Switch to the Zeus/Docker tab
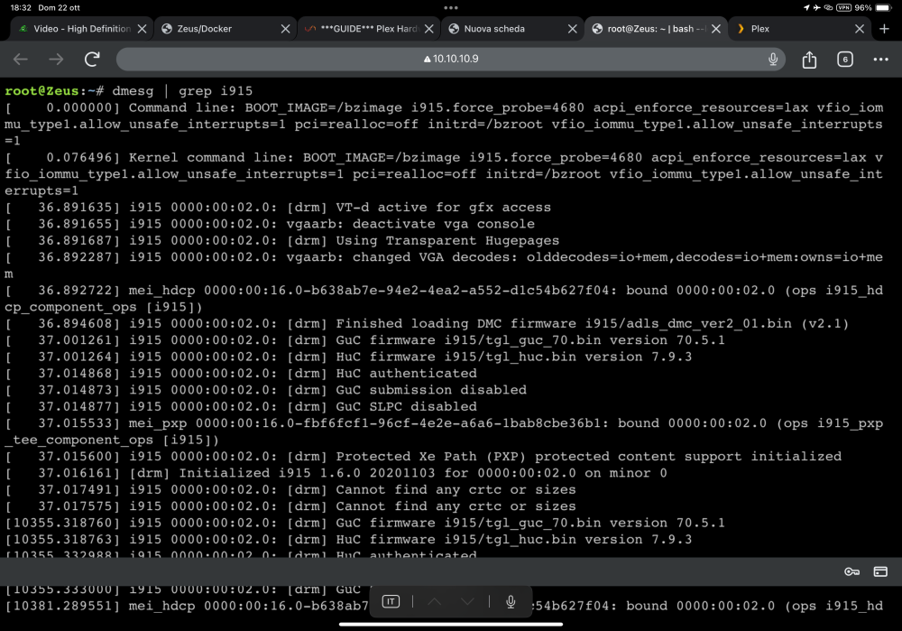The height and width of the screenshot is (631, 902). [225, 29]
